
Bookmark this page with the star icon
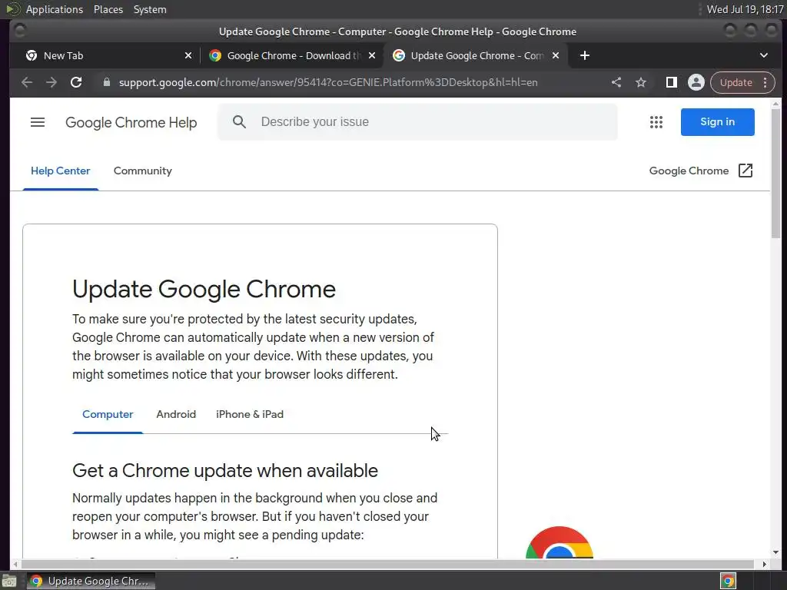point(641,82)
